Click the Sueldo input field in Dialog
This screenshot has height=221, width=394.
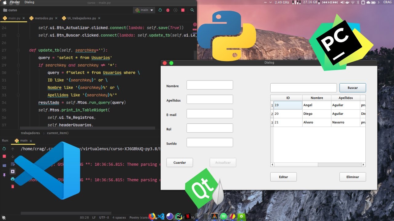coord(210,142)
